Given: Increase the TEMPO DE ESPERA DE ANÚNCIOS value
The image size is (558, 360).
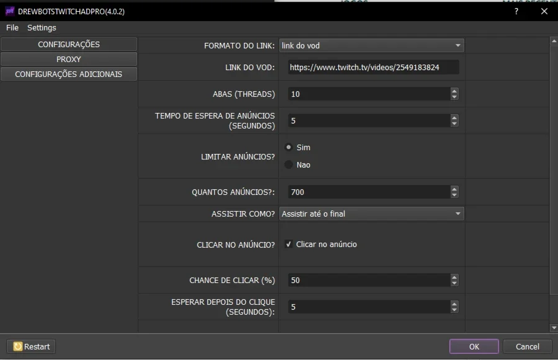Looking at the screenshot, I should point(454,117).
